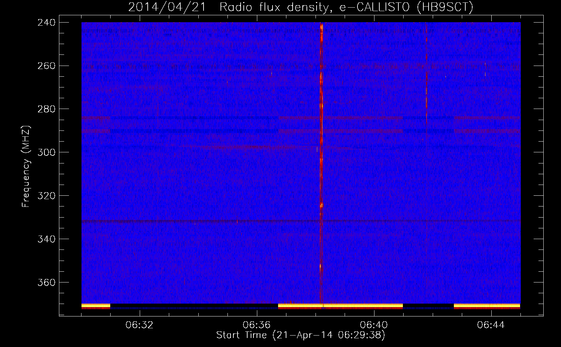This screenshot has height=347, width=561.
Task: Click the plot title '2014/04/21 Radio flux density'
Action: (x=301, y=7)
